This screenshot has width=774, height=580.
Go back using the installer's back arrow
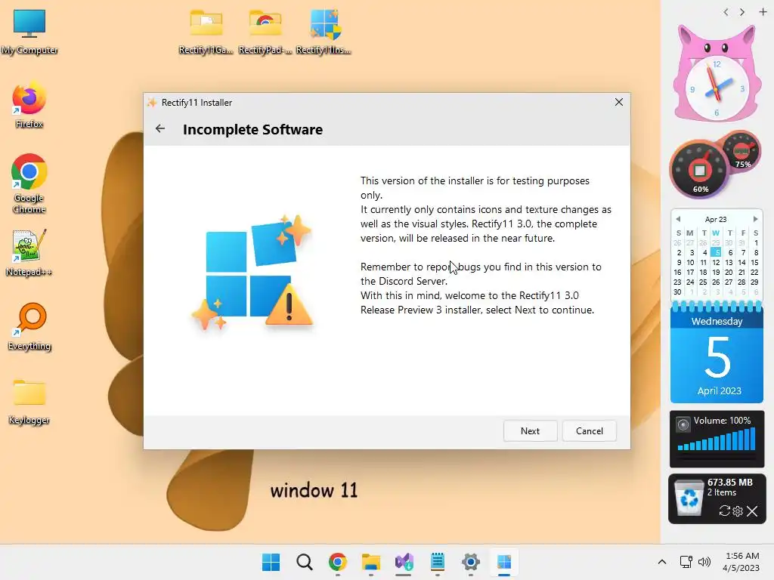pos(160,128)
